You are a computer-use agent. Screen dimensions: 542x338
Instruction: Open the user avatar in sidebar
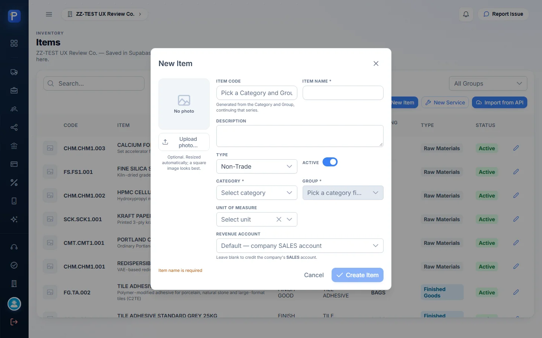(14, 304)
